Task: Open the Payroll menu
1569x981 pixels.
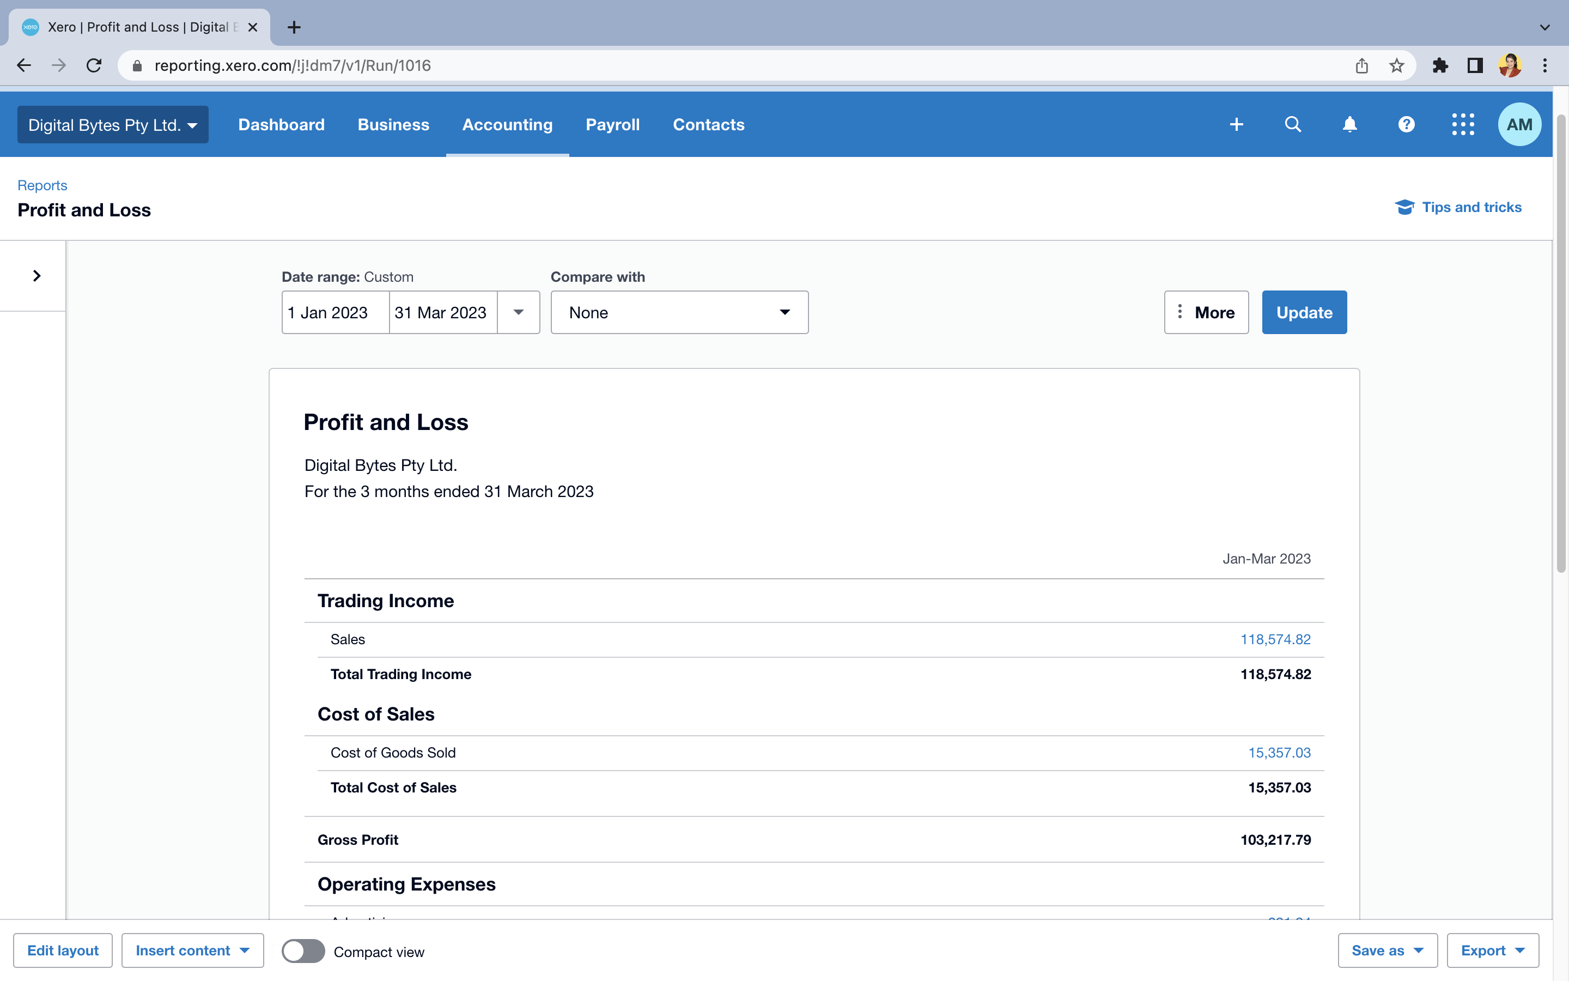Action: pos(612,125)
